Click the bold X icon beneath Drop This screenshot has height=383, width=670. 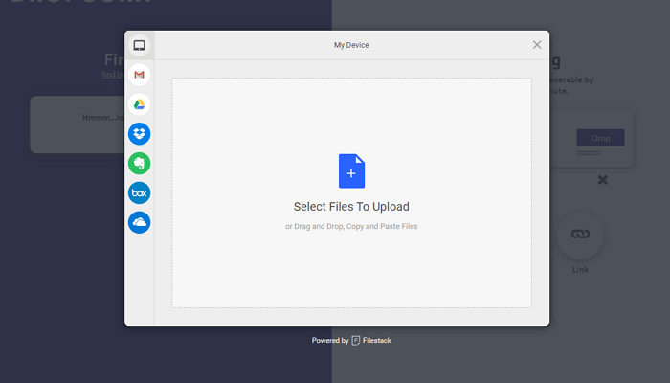(x=602, y=180)
